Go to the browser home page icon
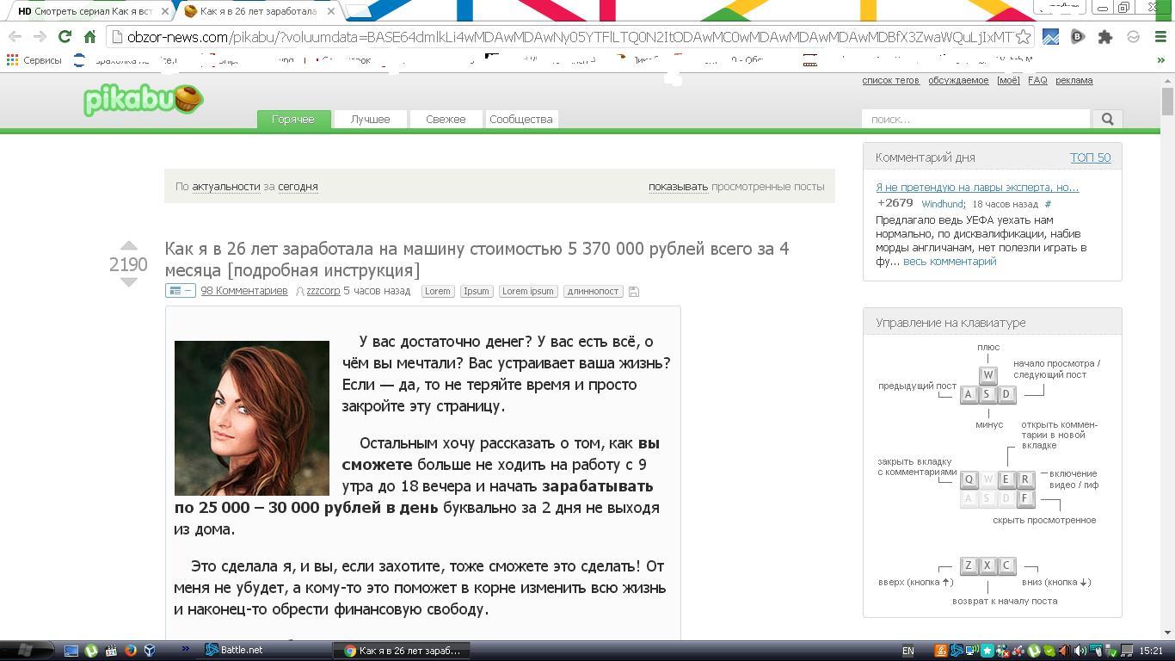Screen dimensions: 1175x661 point(89,37)
